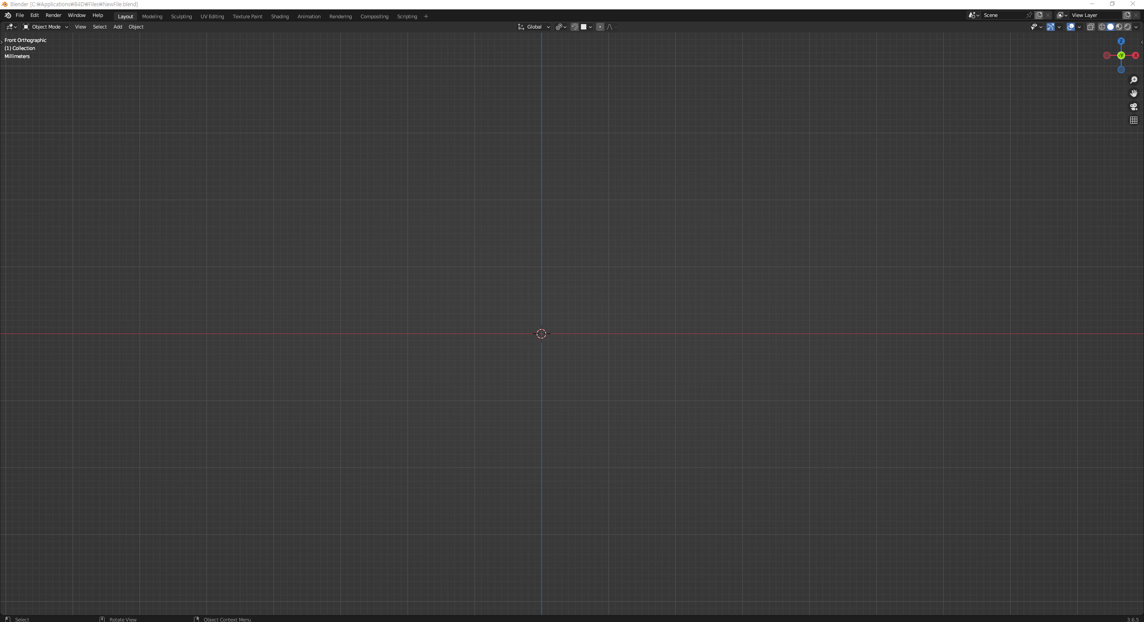Image resolution: width=1144 pixels, height=622 pixels.
Task: Open the Window menu
Action: click(x=76, y=15)
